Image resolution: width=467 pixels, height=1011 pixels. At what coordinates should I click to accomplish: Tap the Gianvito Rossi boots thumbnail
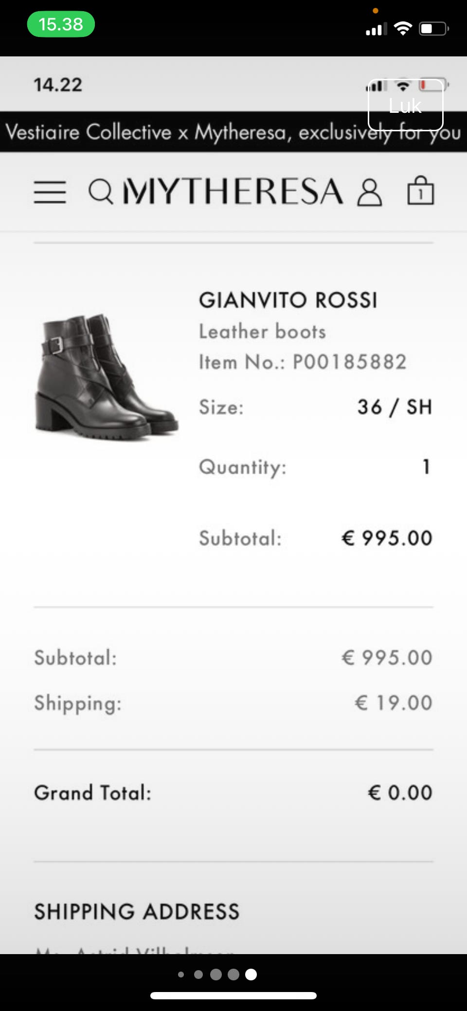(107, 377)
